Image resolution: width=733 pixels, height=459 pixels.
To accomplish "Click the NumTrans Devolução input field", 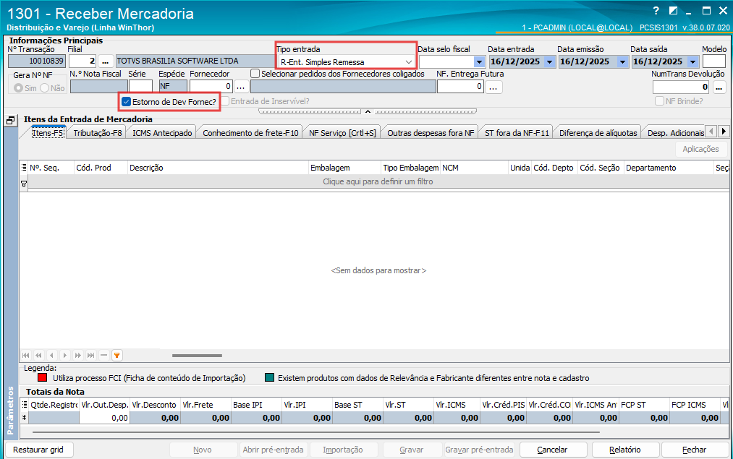I will [682, 87].
